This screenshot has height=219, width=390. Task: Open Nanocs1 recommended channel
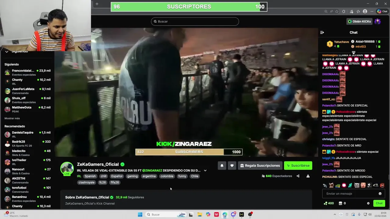(x=27, y=171)
